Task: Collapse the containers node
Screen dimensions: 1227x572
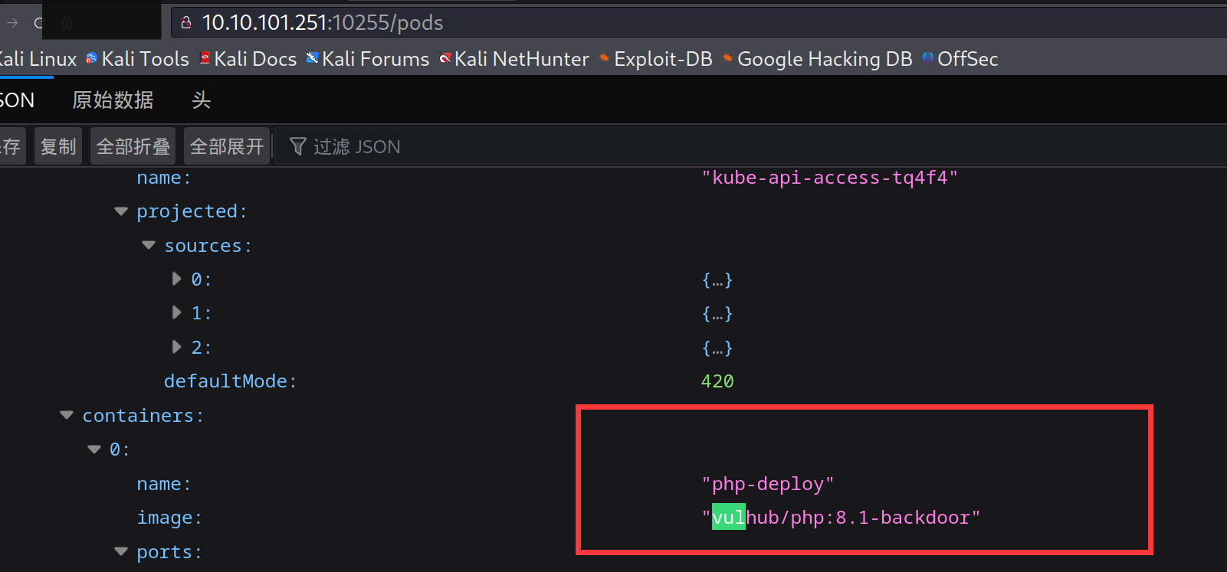Action: click(x=67, y=415)
